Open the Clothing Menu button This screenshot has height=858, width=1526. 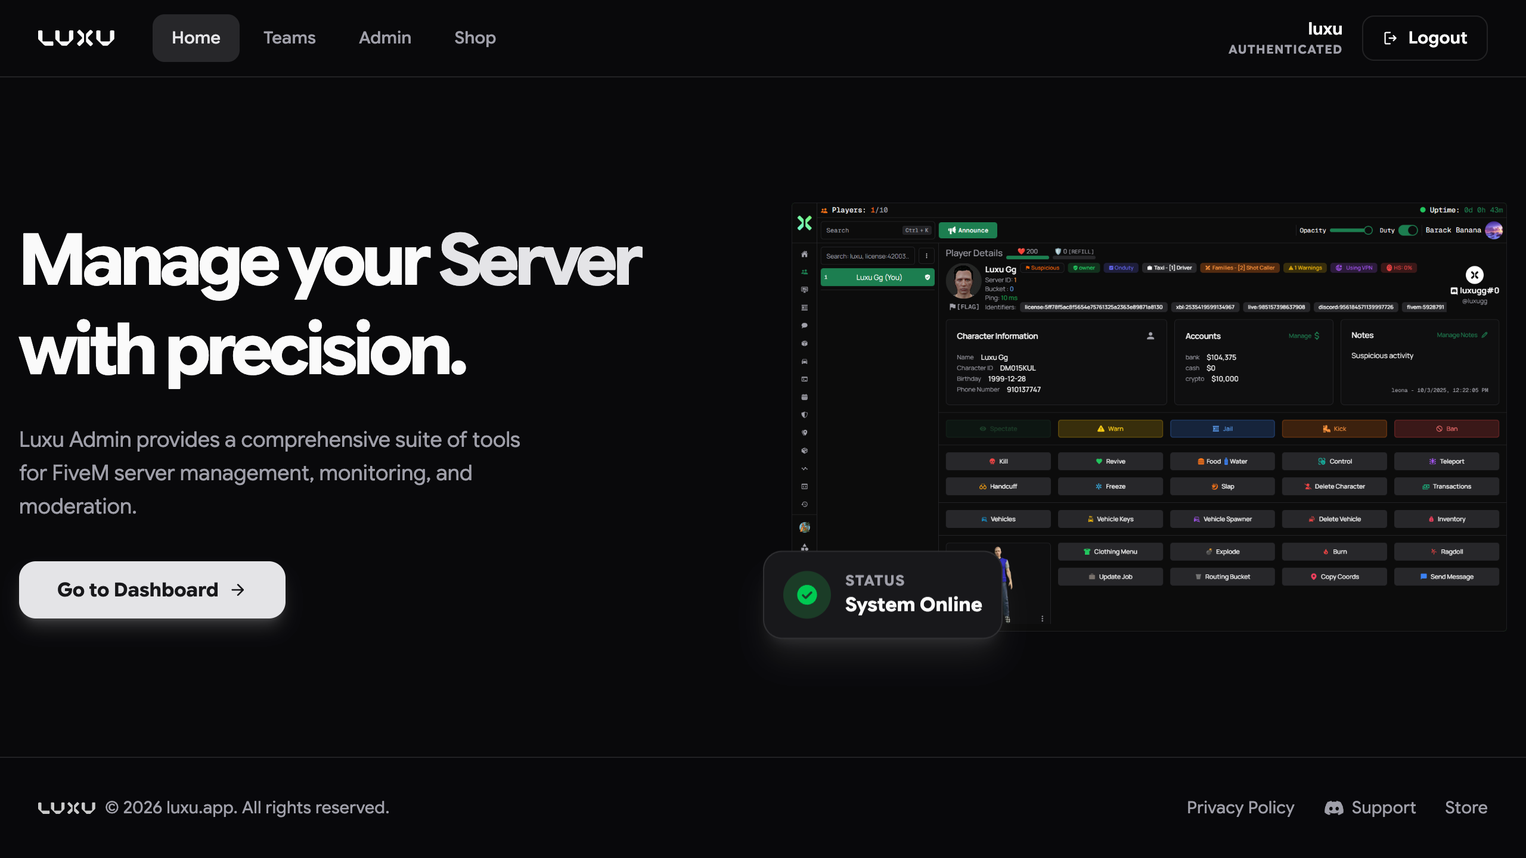tap(1110, 552)
